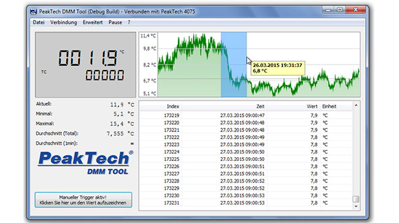Maximize the PeakTech DMM Tool window
The height and width of the screenshot is (223, 399).
tap(339, 10)
